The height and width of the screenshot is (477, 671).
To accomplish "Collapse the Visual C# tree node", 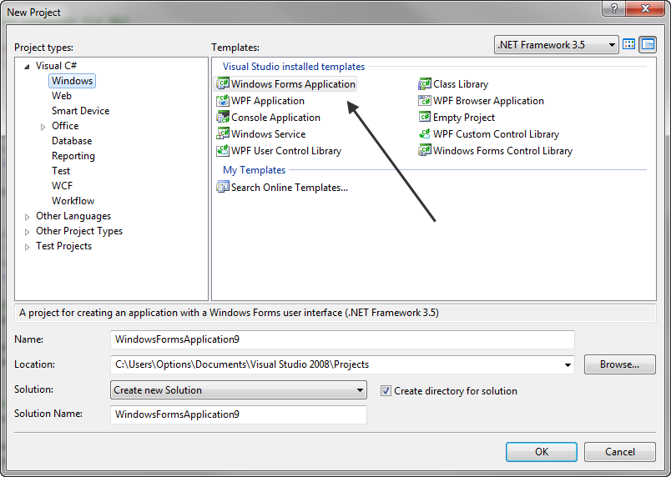I will 27,66.
